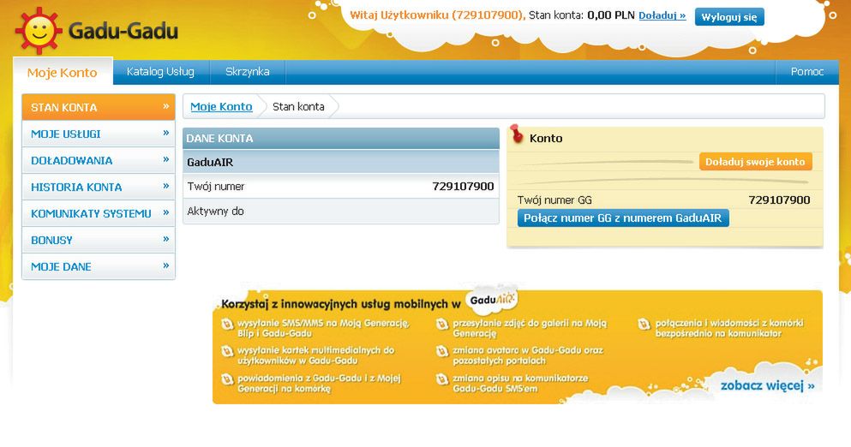Viewport: 851px width, 447px height.
Task: Click the red pushpin on Konto note
Action: pos(517,134)
